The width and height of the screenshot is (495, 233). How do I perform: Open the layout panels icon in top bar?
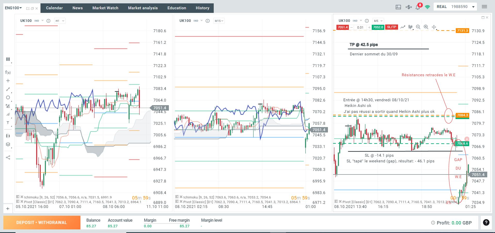click(x=398, y=7)
